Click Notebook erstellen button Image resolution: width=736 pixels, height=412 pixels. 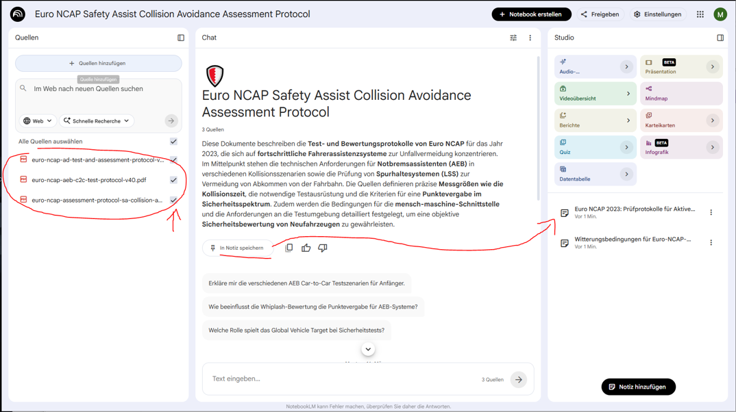click(531, 14)
